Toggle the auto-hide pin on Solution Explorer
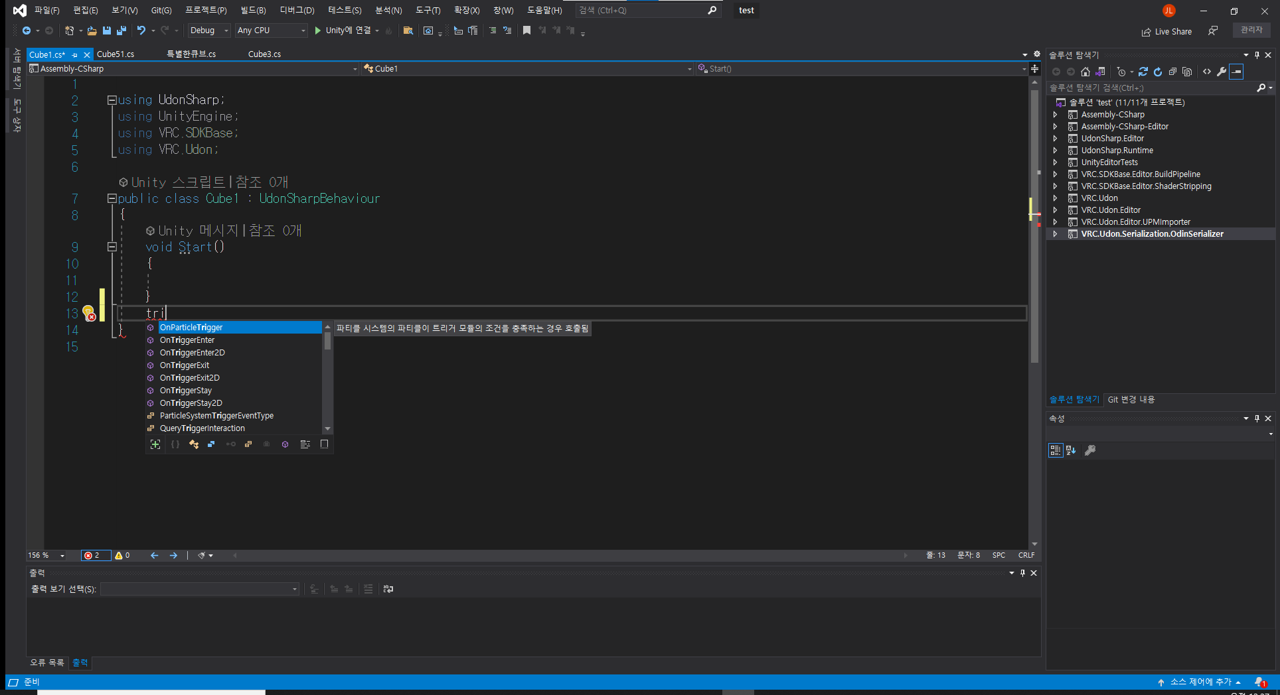This screenshot has width=1280, height=695. (1257, 55)
